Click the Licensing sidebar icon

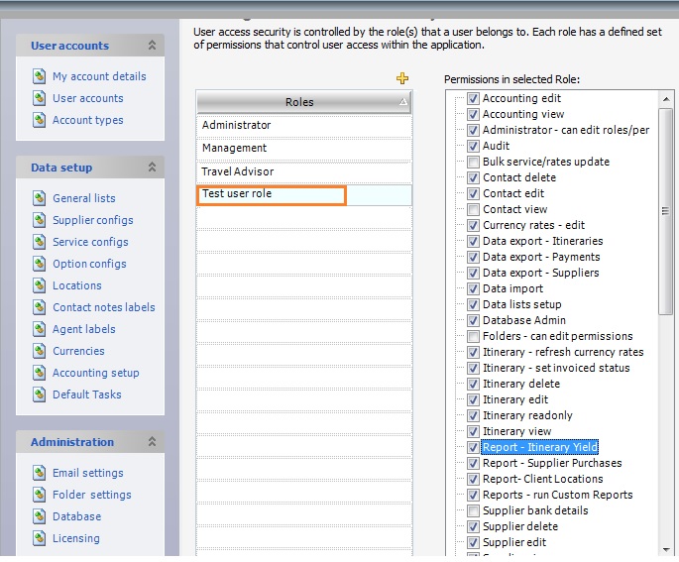pos(40,538)
